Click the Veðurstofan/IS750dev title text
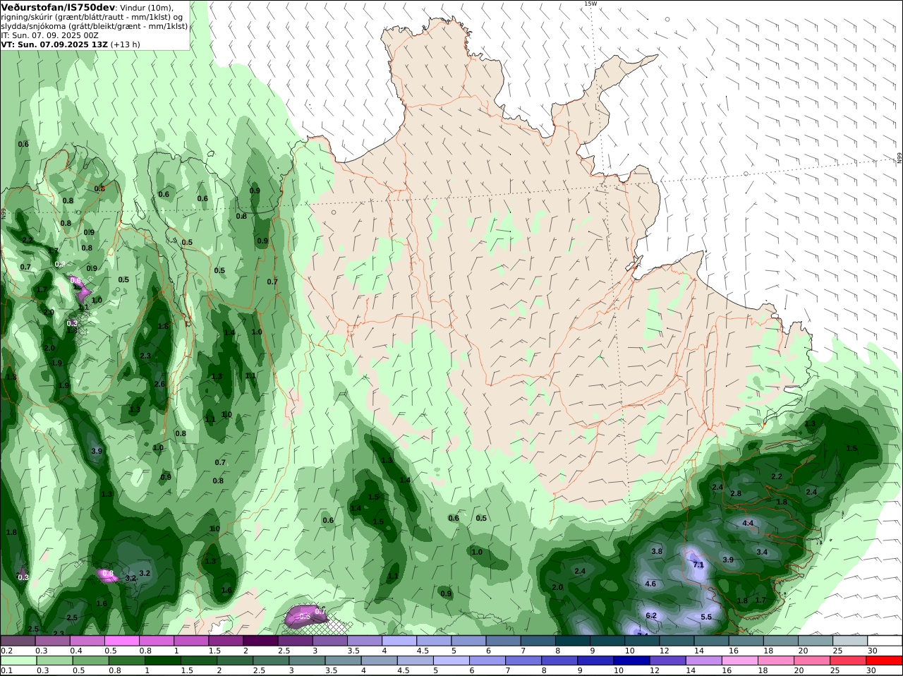This screenshot has height=676, width=903. [58, 7]
